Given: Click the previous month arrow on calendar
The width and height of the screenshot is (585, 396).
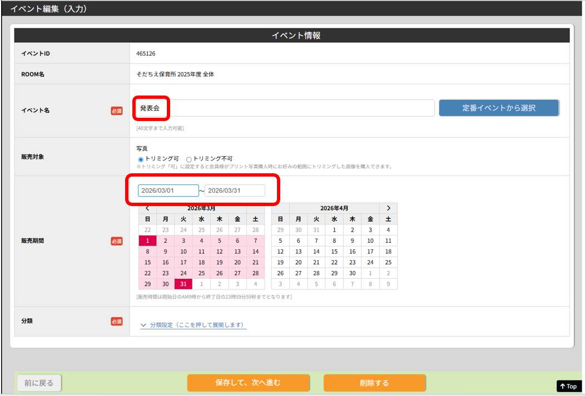Looking at the screenshot, I should 147,208.
